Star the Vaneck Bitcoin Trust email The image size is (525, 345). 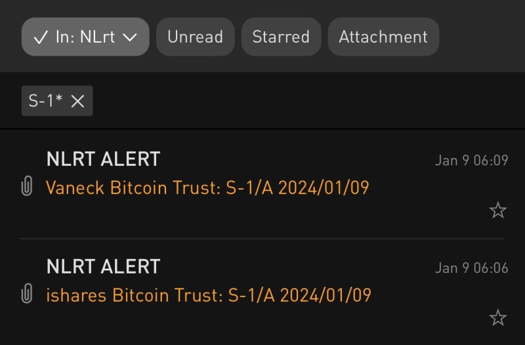coord(498,211)
